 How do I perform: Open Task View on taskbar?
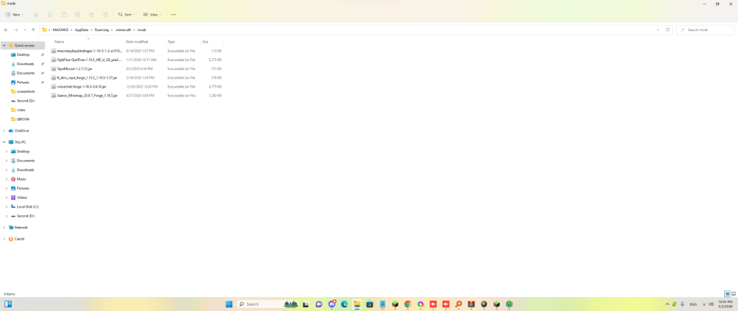point(306,304)
